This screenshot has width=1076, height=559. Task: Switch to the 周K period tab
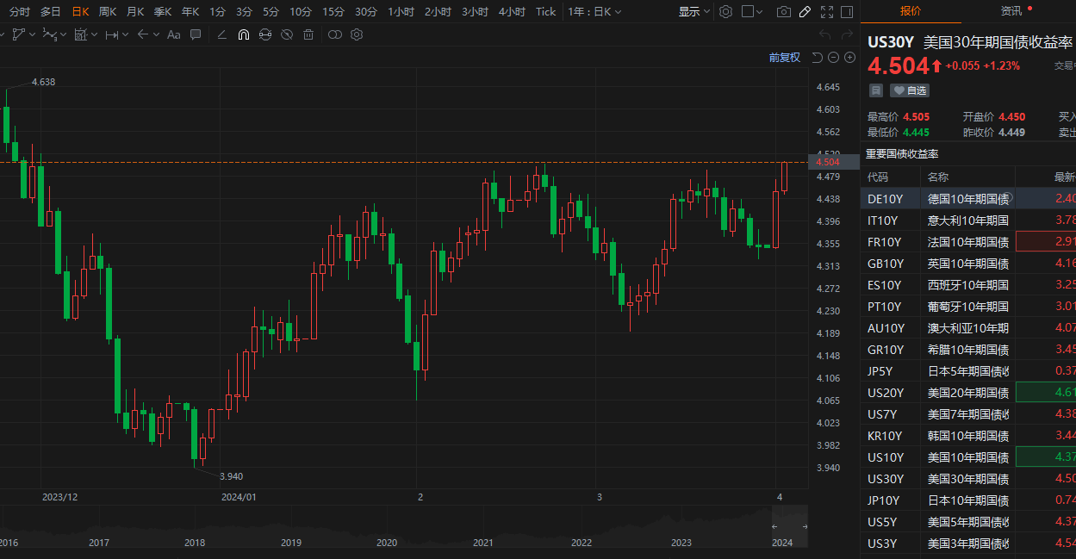(x=108, y=12)
